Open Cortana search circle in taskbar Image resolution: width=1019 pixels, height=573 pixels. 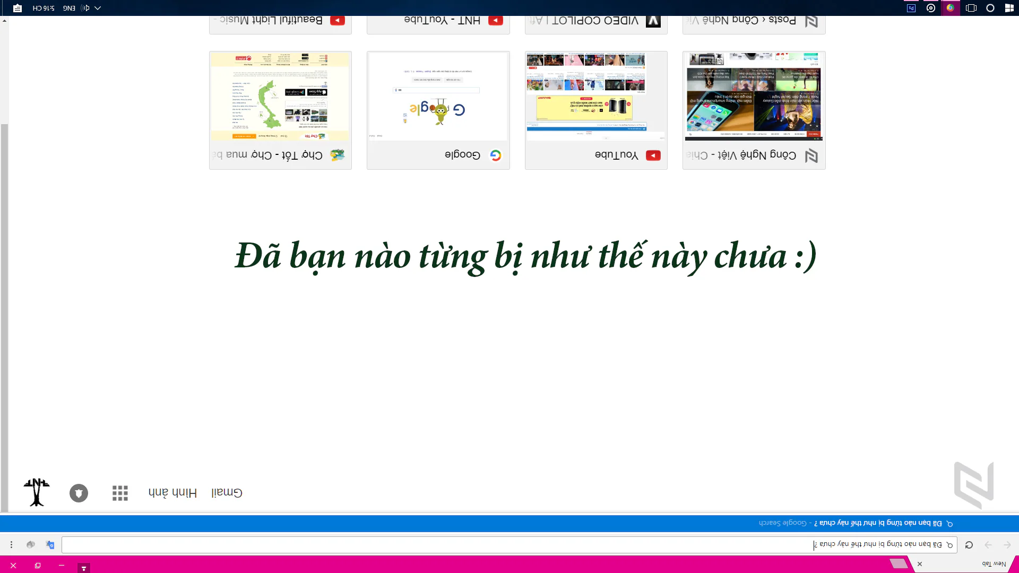point(990,8)
